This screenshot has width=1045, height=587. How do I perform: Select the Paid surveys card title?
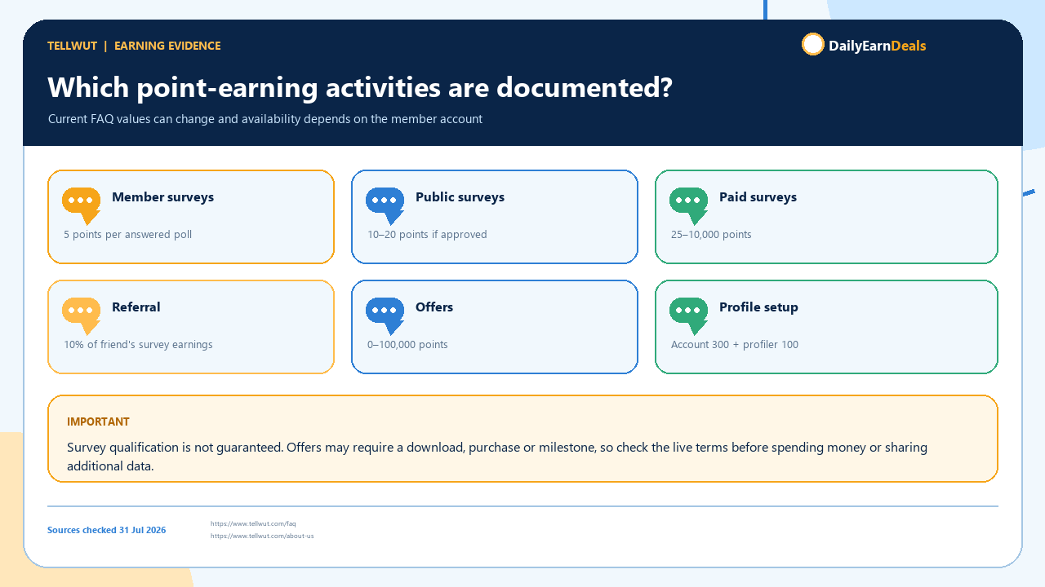click(x=758, y=197)
